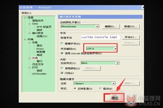Select 仿真 tree item label
The width and height of the screenshot is (163, 108).
(35, 42)
